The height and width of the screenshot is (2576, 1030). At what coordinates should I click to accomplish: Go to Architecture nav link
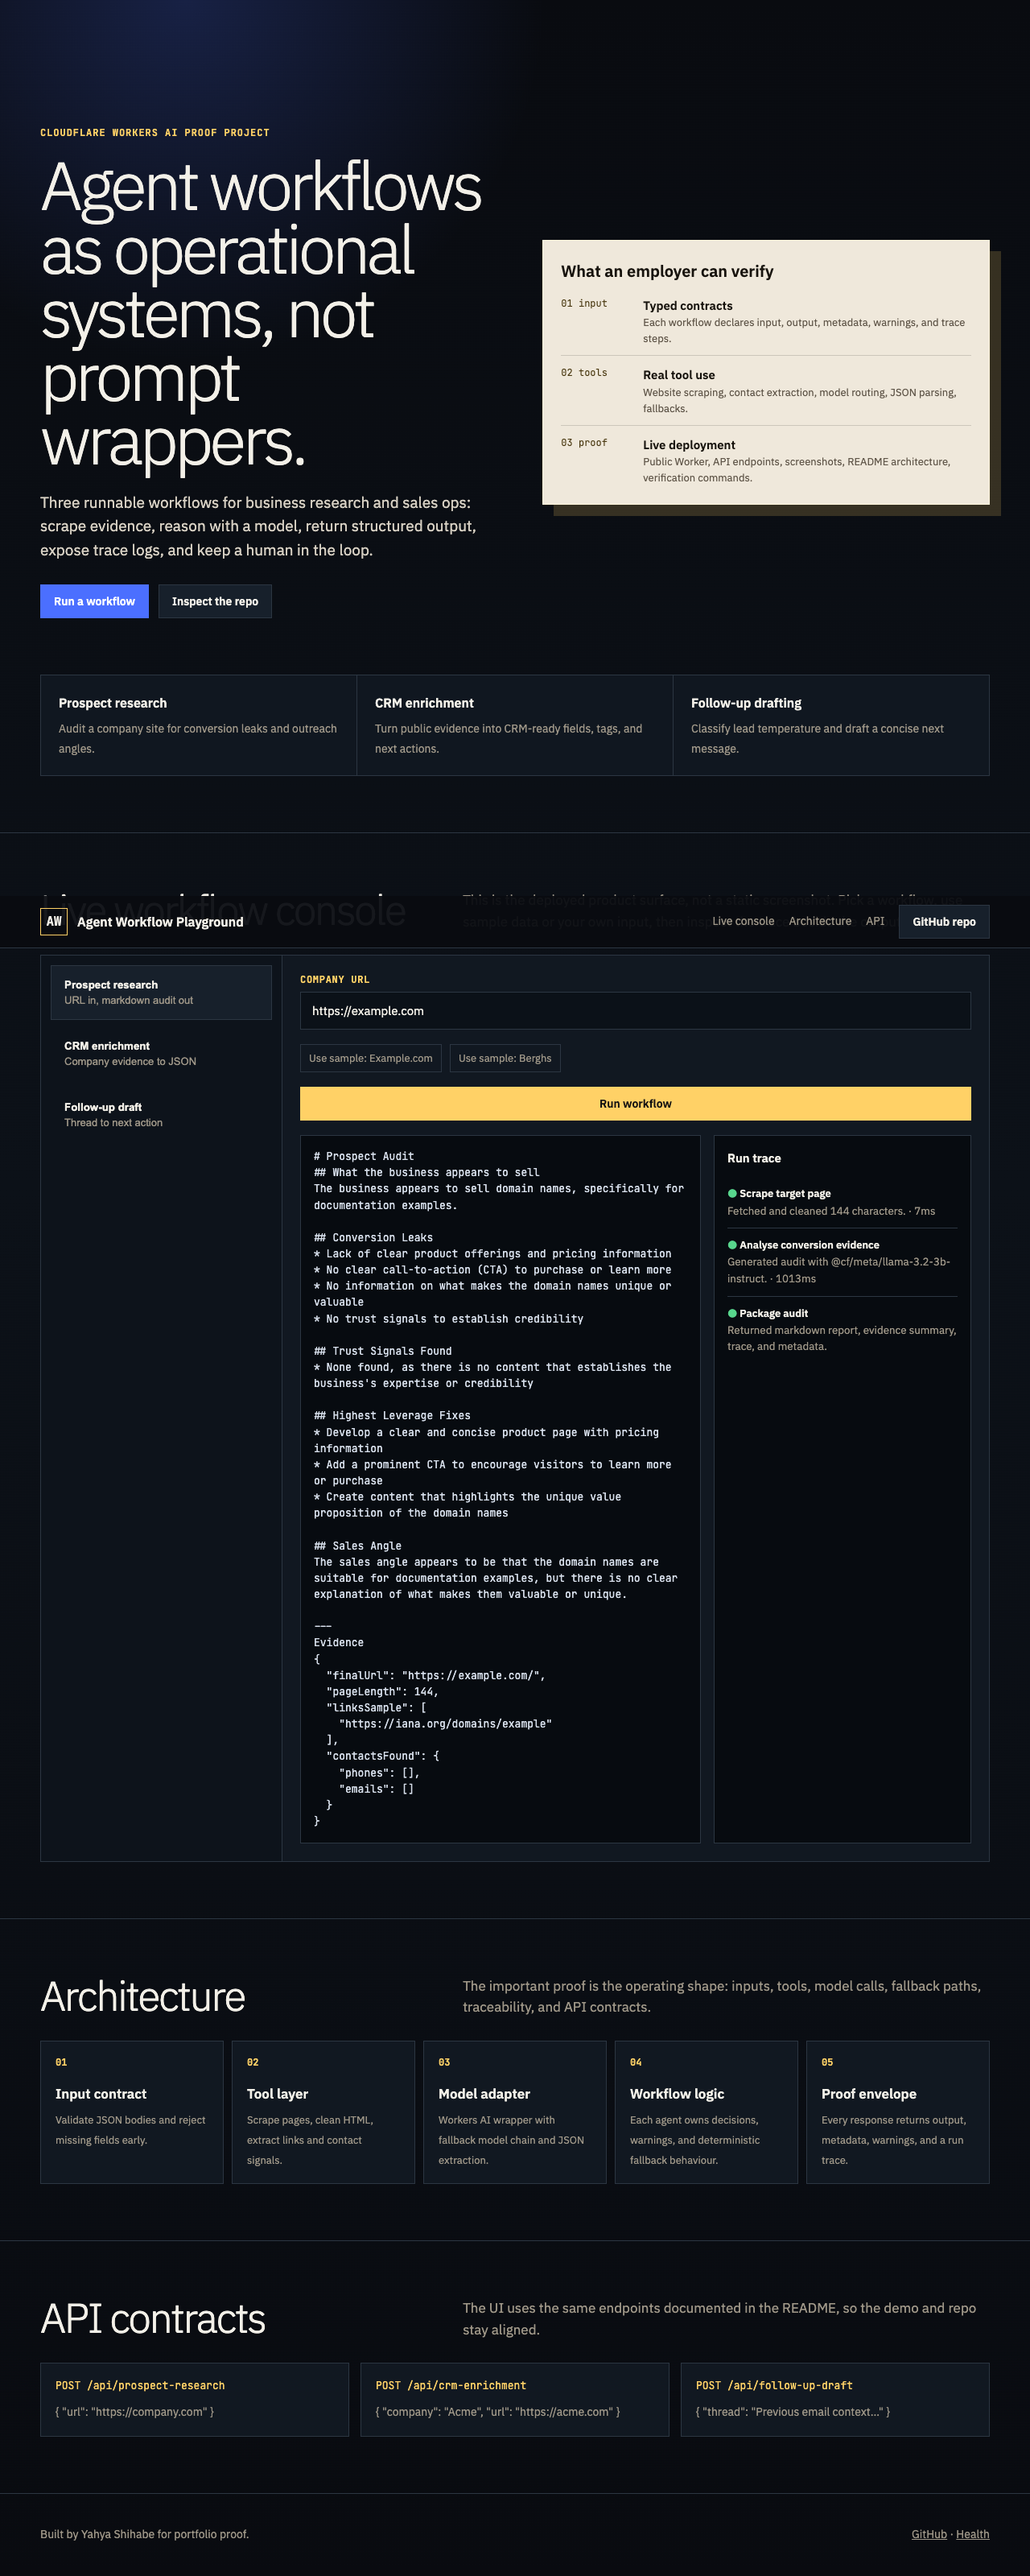[820, 921]
